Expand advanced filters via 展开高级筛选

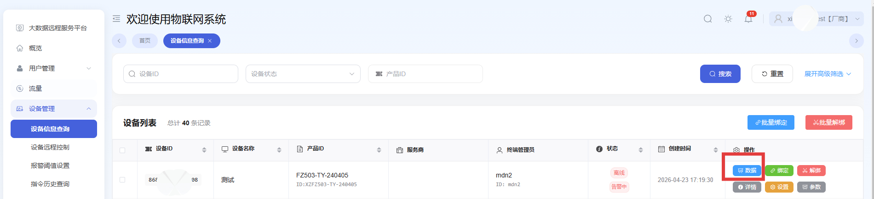pyautogui.click(x=828, y=74)
